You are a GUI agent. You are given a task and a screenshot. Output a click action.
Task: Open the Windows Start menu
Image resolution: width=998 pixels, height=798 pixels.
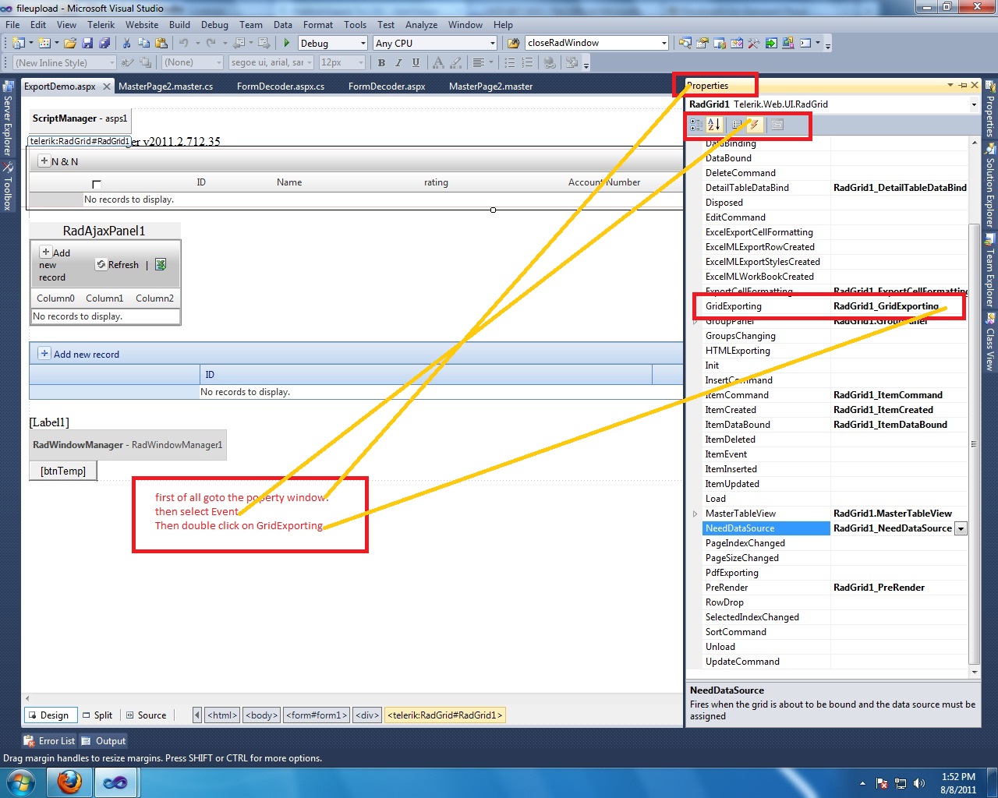(20, 782)
